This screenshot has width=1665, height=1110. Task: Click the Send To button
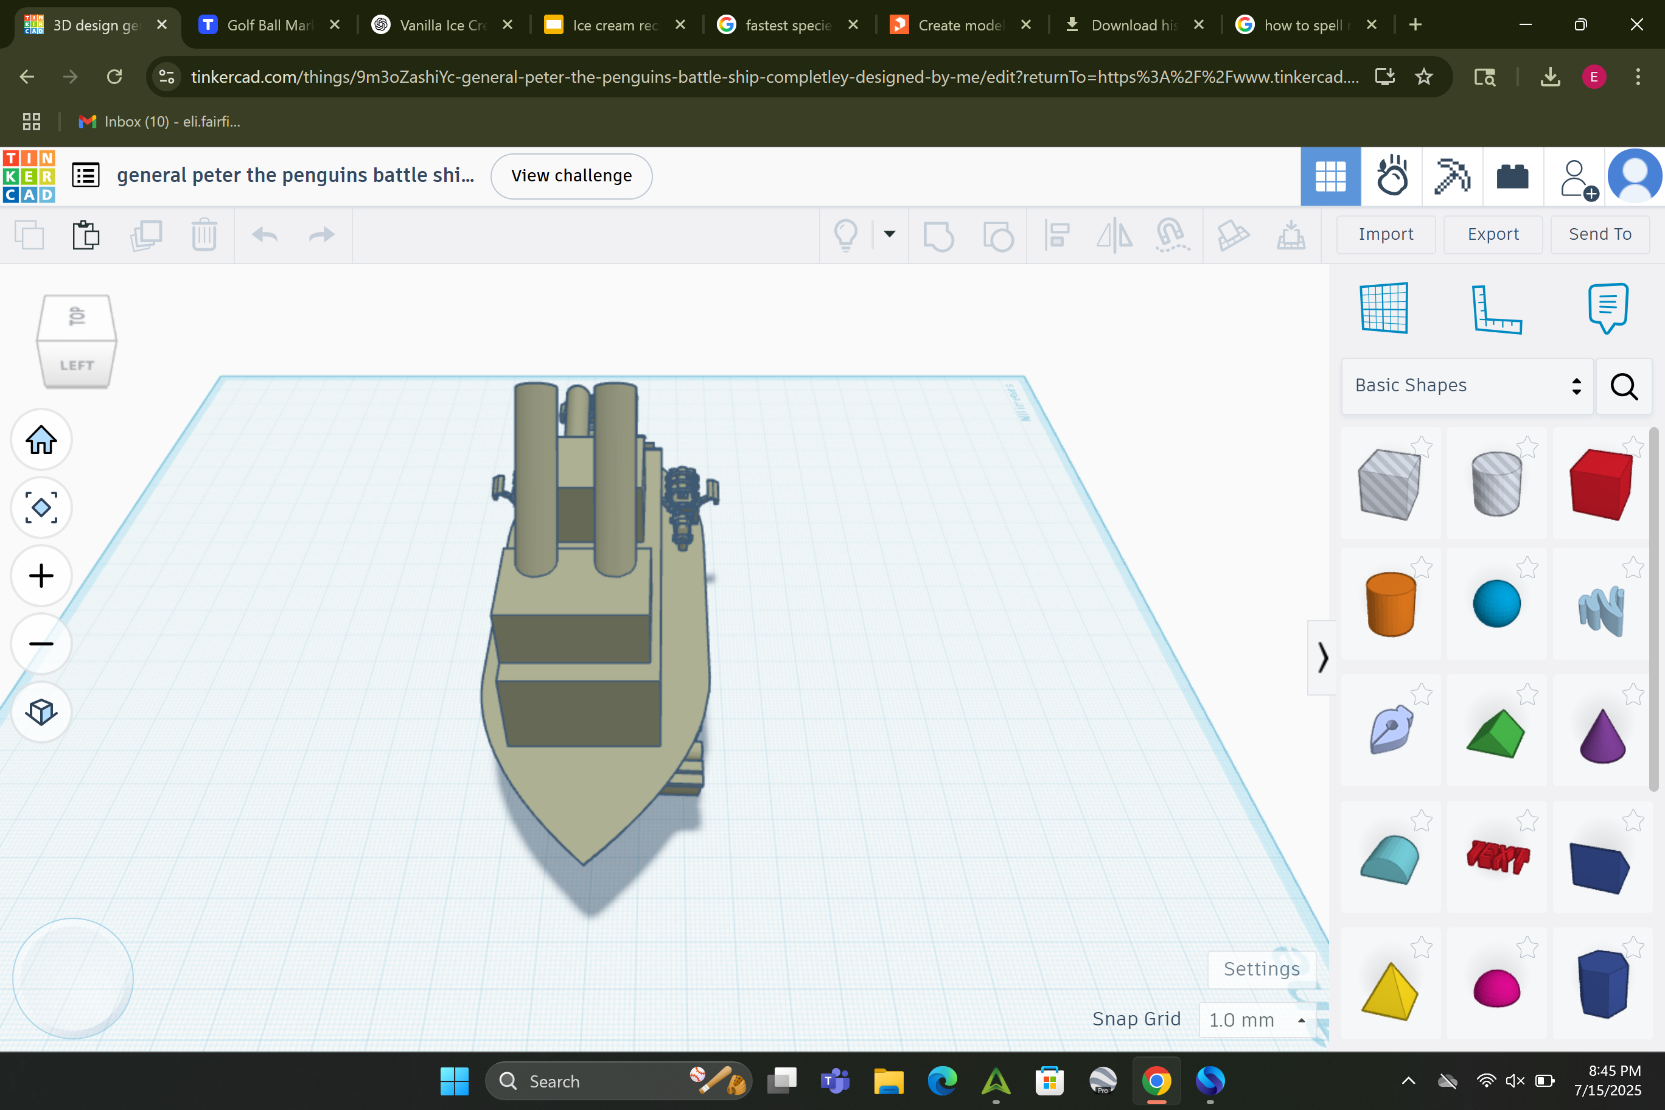click(1600, 234)
